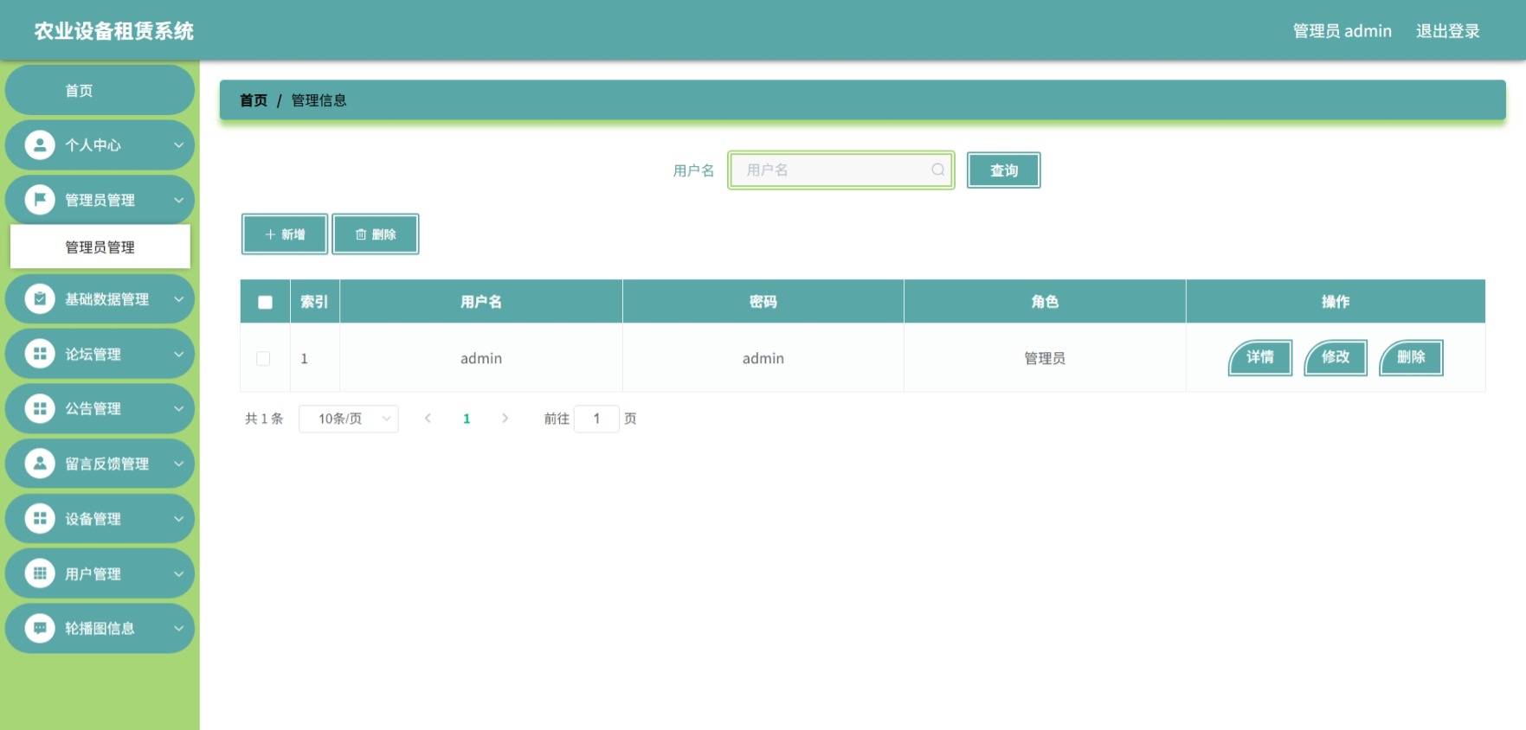
Task: Check the checkbox for the admin row
Action: tap(263, 358)
